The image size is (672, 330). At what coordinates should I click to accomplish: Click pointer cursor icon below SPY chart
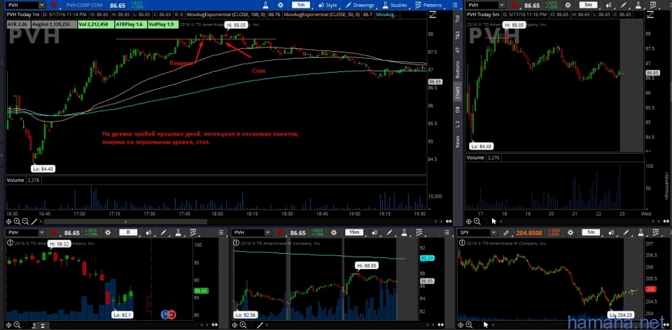pyautogui.click(x=486, y=325)
